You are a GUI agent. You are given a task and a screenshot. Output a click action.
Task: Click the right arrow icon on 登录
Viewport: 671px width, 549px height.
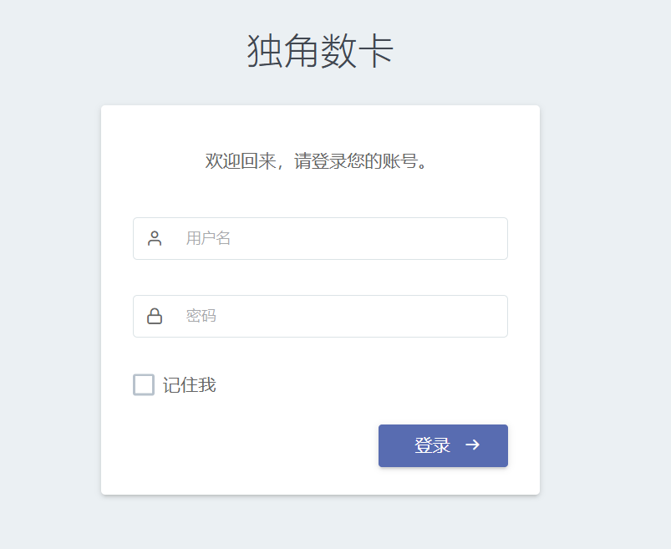pos(473,445)
